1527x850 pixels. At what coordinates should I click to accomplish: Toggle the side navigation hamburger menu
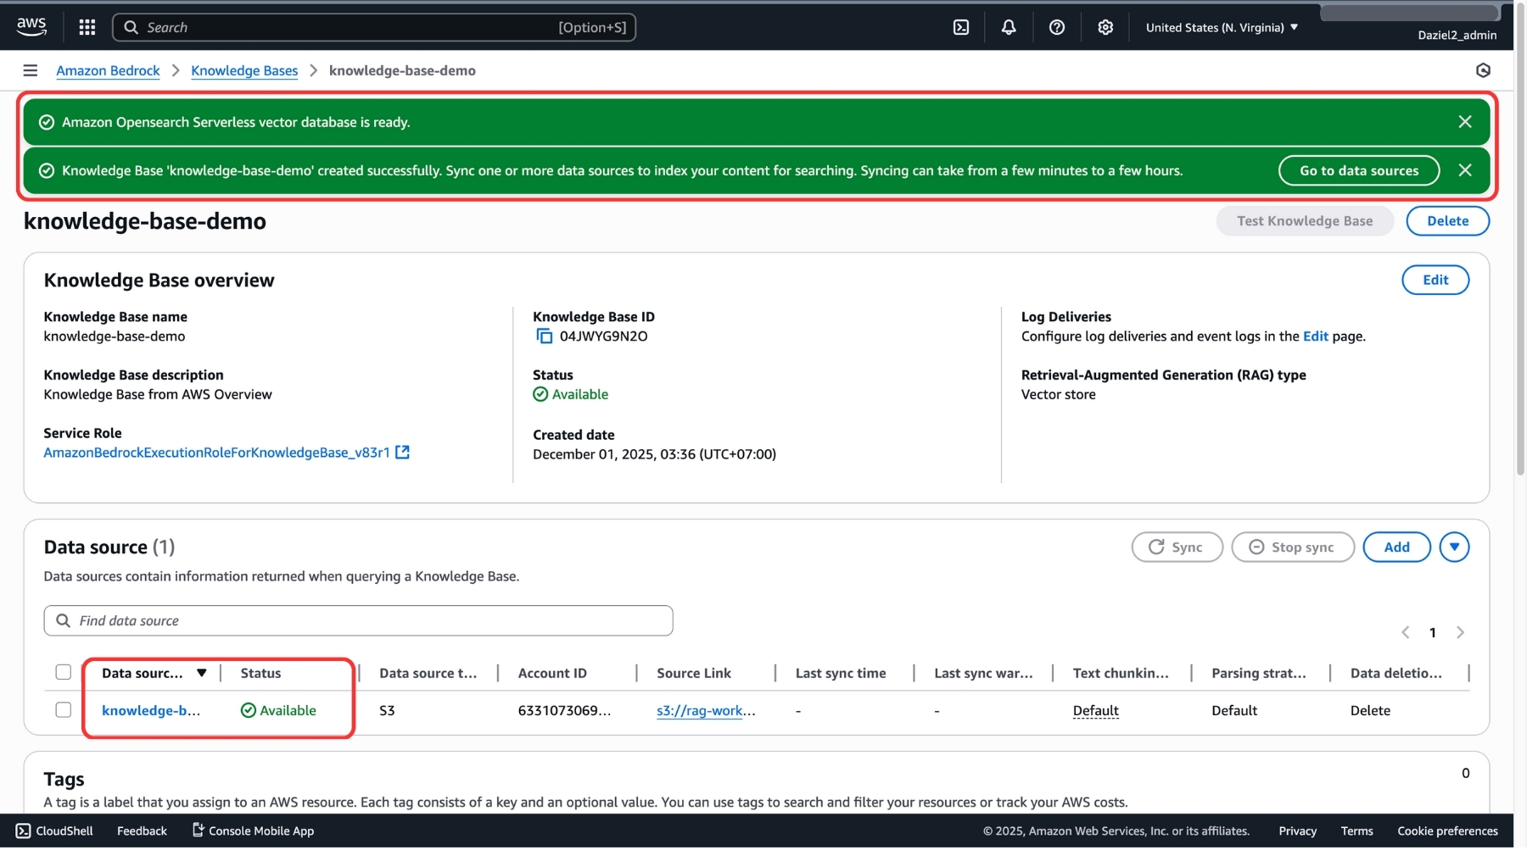(x=31, y=70)
